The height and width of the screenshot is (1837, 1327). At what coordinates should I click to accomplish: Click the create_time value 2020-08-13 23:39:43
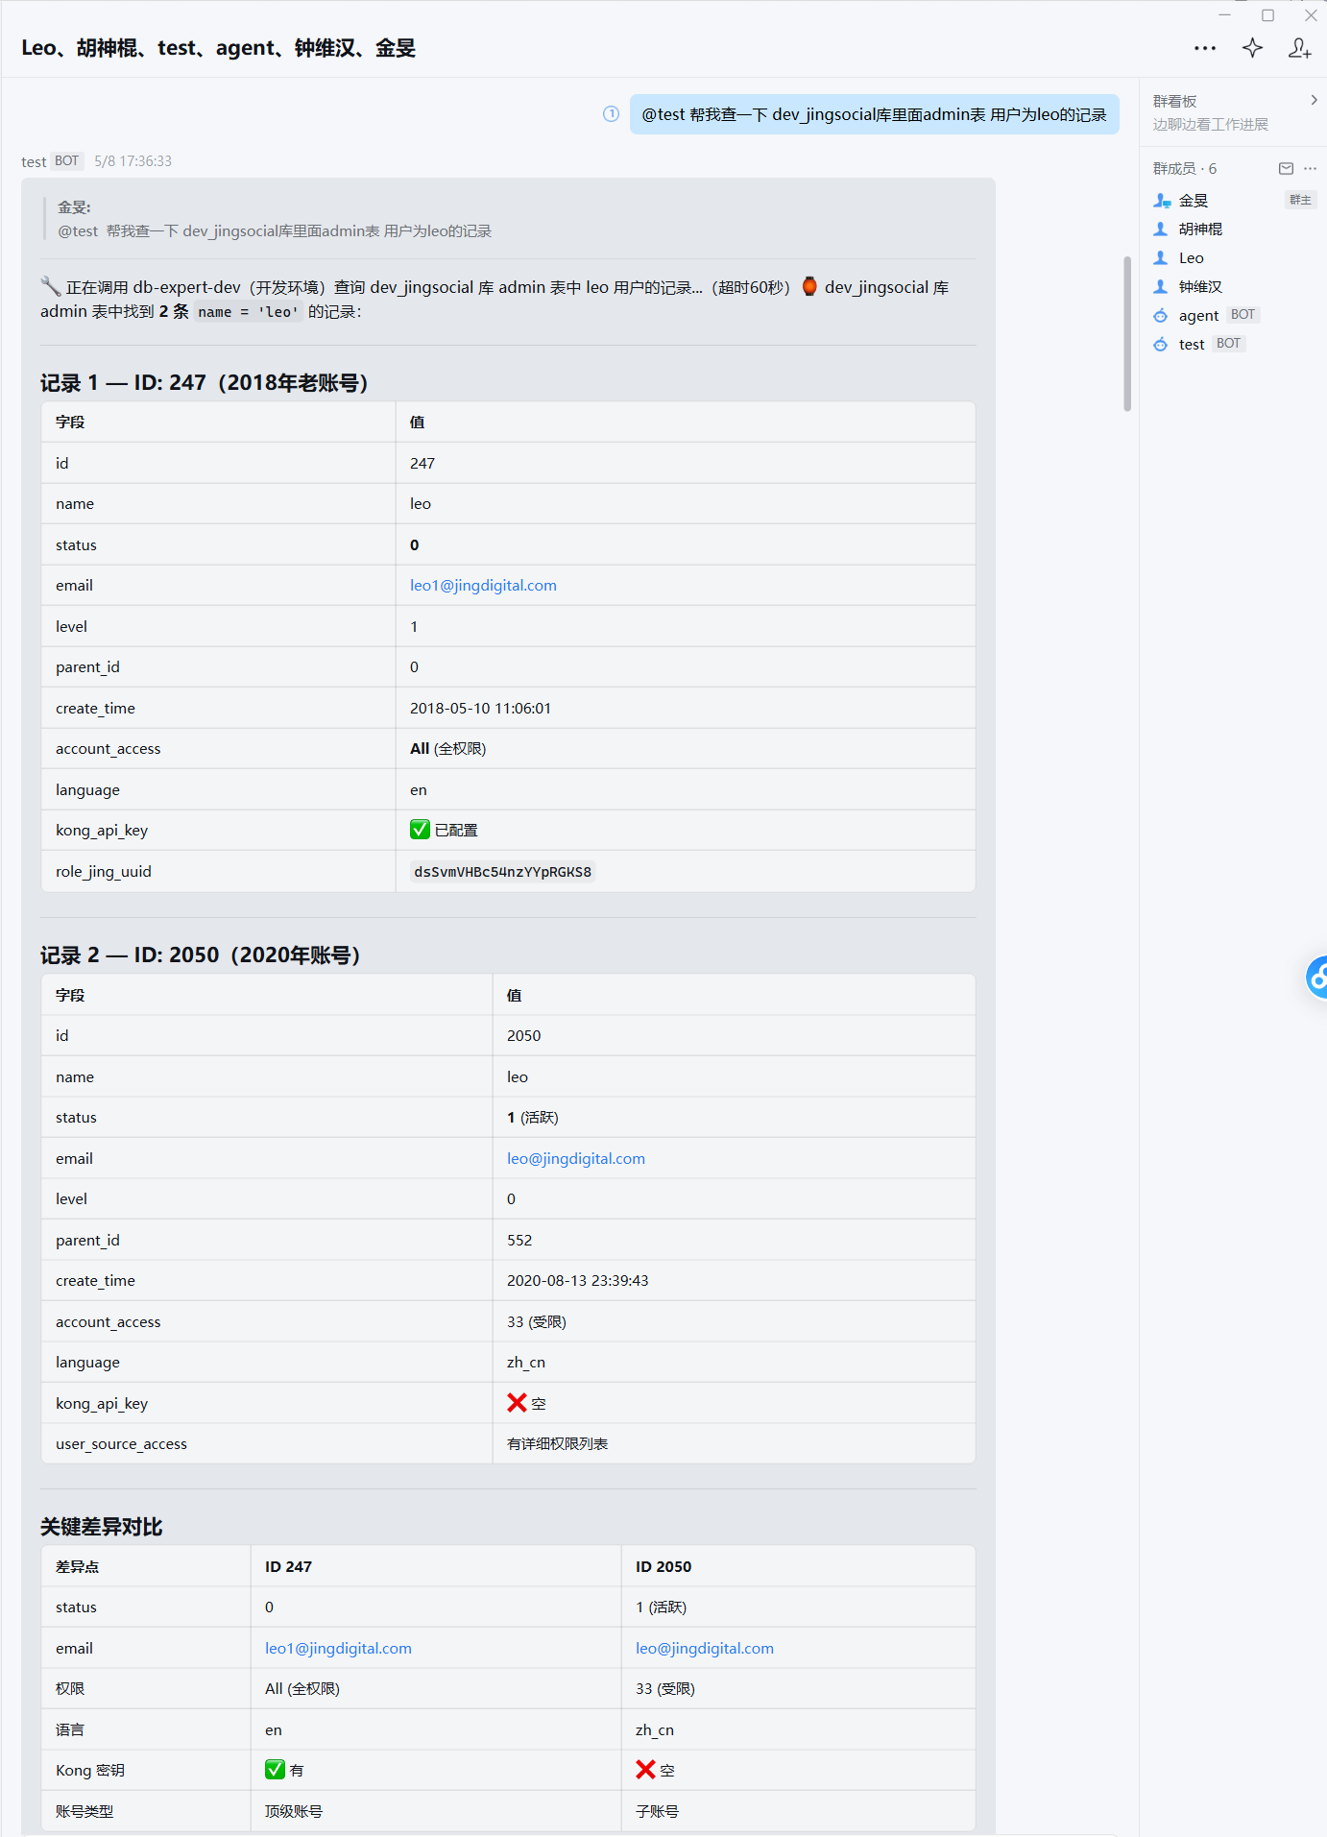pyautogui.click(x=578, y=1280)
